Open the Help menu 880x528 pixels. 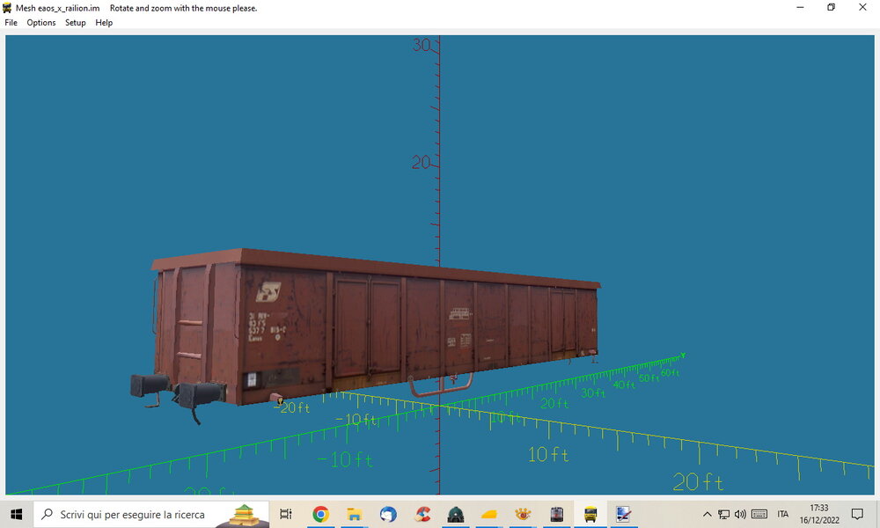point(104,23)
